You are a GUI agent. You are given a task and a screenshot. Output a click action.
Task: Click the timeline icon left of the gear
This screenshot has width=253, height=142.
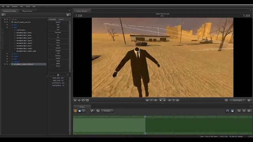[x=244, y=111]
